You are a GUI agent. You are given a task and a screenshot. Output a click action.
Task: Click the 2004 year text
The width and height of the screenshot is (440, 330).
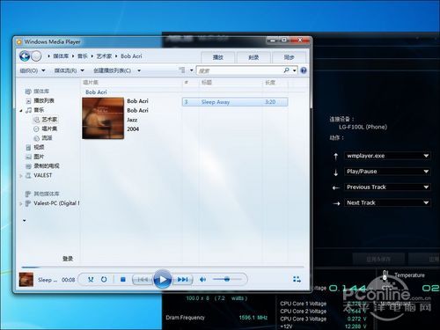[x=133, y=129]
